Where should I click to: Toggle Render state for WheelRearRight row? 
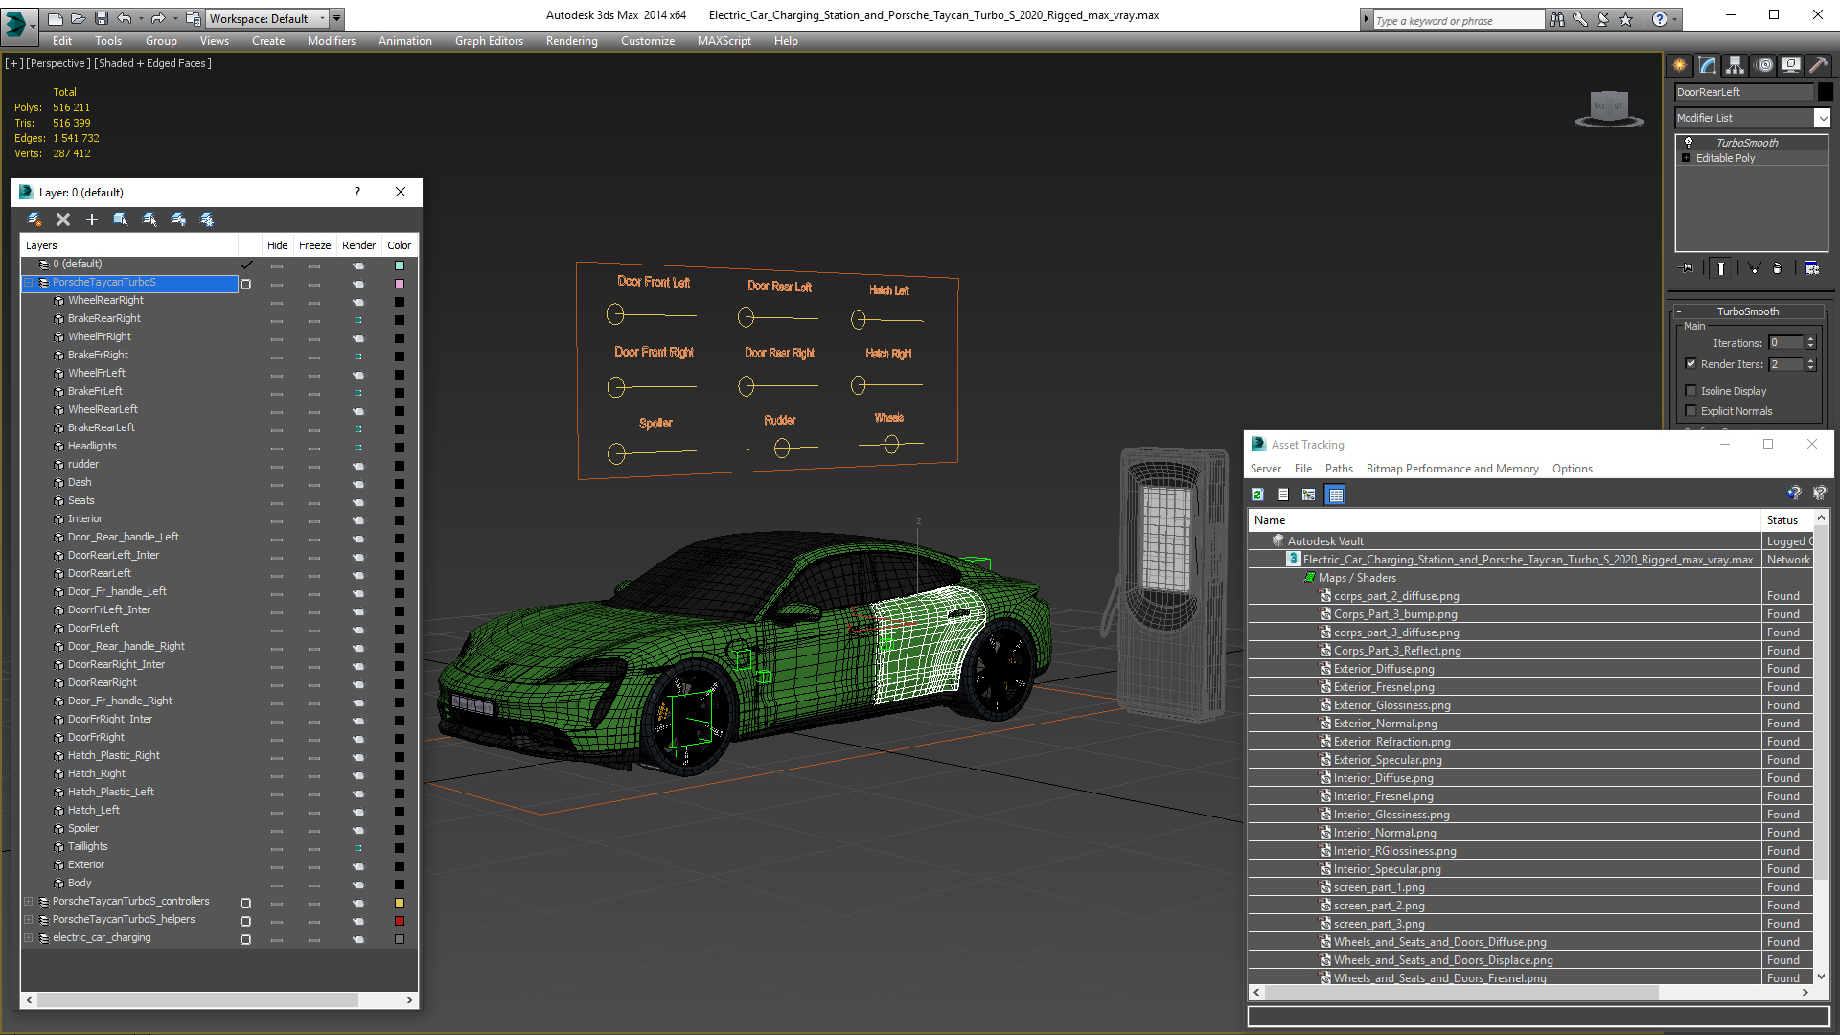pos(358,302)
